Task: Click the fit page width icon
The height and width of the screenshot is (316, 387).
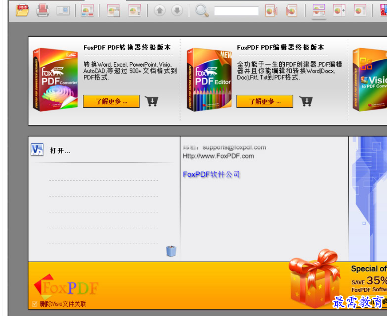Action: click(339, 11)
